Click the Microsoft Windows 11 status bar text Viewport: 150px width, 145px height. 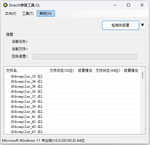coord(43,140)
